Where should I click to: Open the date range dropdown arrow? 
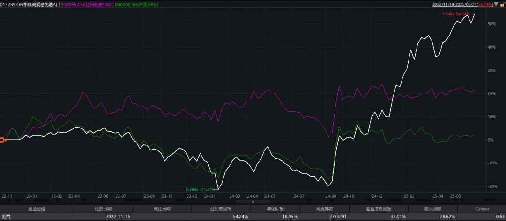point(496,4)
